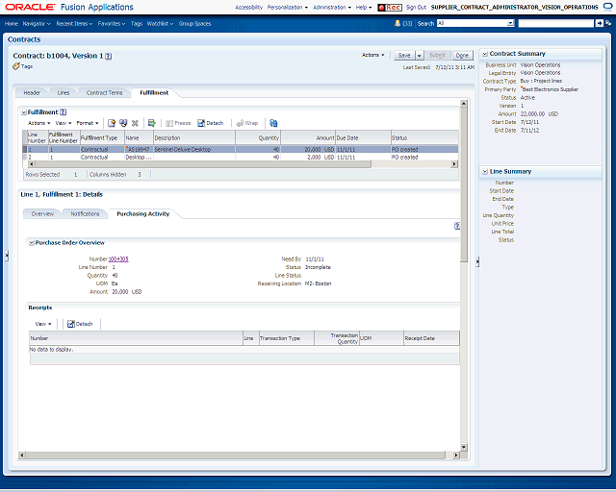Screen dimensions: 616x492
Task: Detach the Receipts table
Action: (x=80, y=324)
